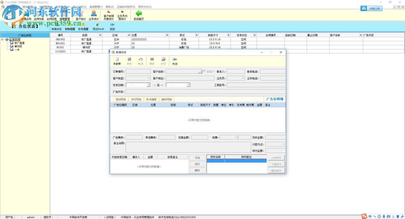Select the 新客户 radio button
Viewport: 405px width, 219px height.
coord(205,72)
